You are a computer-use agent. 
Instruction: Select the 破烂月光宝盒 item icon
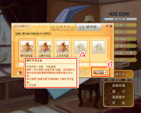click(27, 47)
